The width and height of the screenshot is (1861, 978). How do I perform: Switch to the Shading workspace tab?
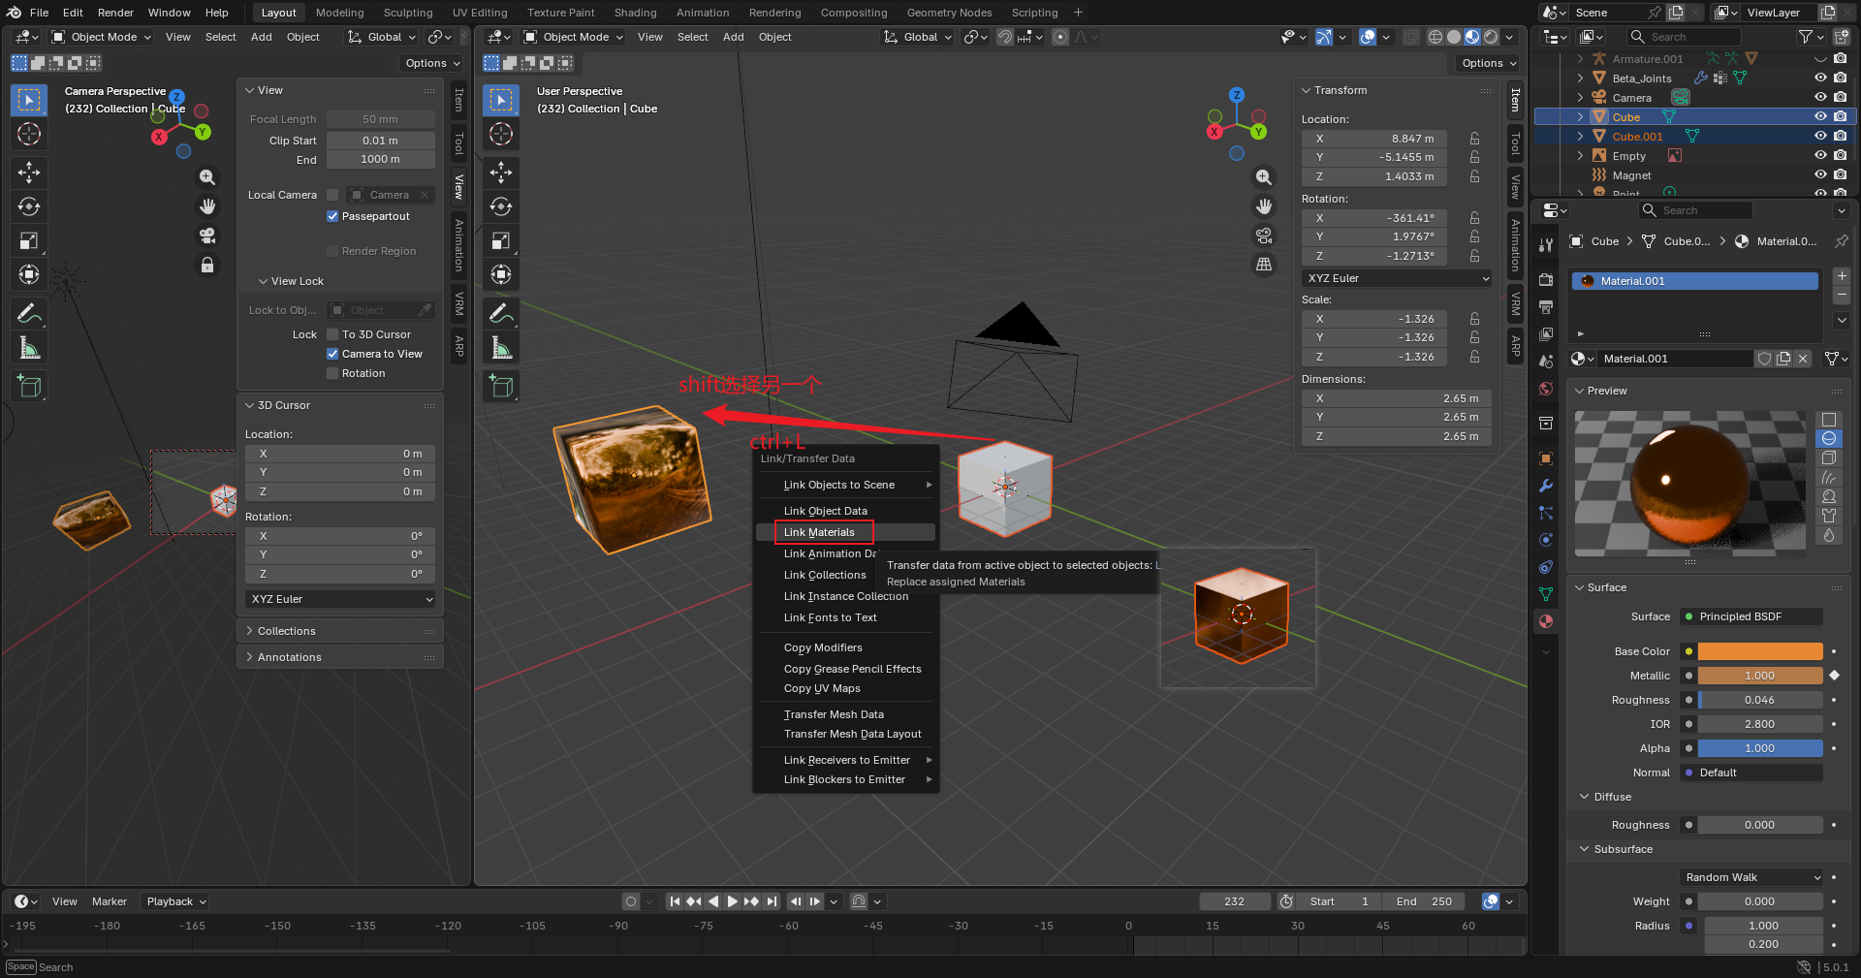635,13
